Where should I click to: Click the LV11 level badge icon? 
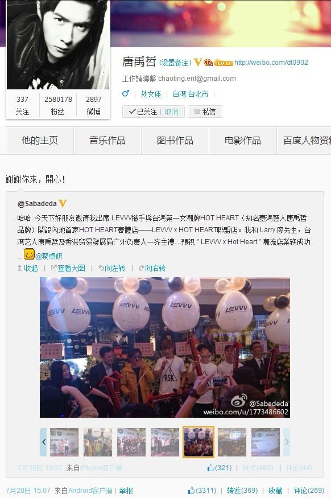(224, 63)
